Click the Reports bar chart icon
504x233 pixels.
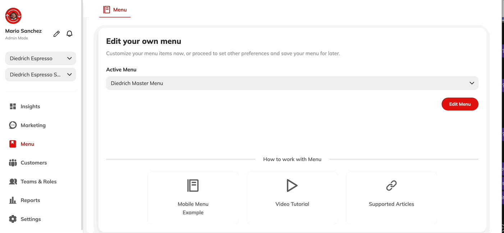[13, 200]
